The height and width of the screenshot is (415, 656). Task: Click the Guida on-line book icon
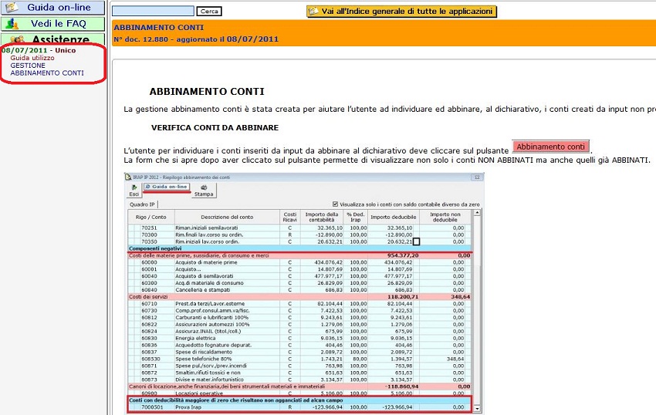(12, 8)
